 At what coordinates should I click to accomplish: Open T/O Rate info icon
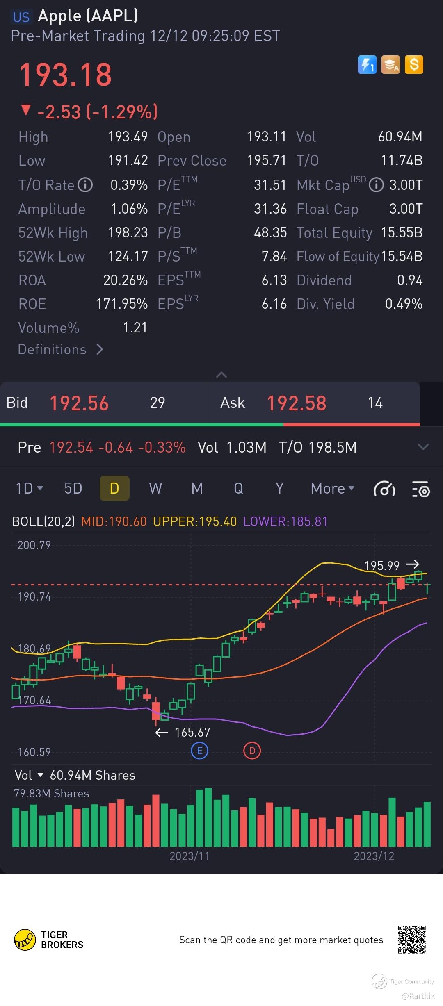85,185
